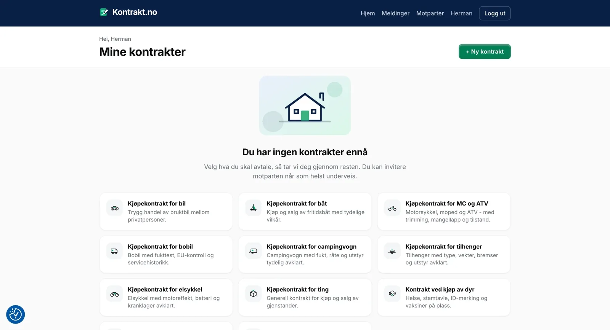Click the motorcycle icon for MC og ATV

[x=392, y=208]
